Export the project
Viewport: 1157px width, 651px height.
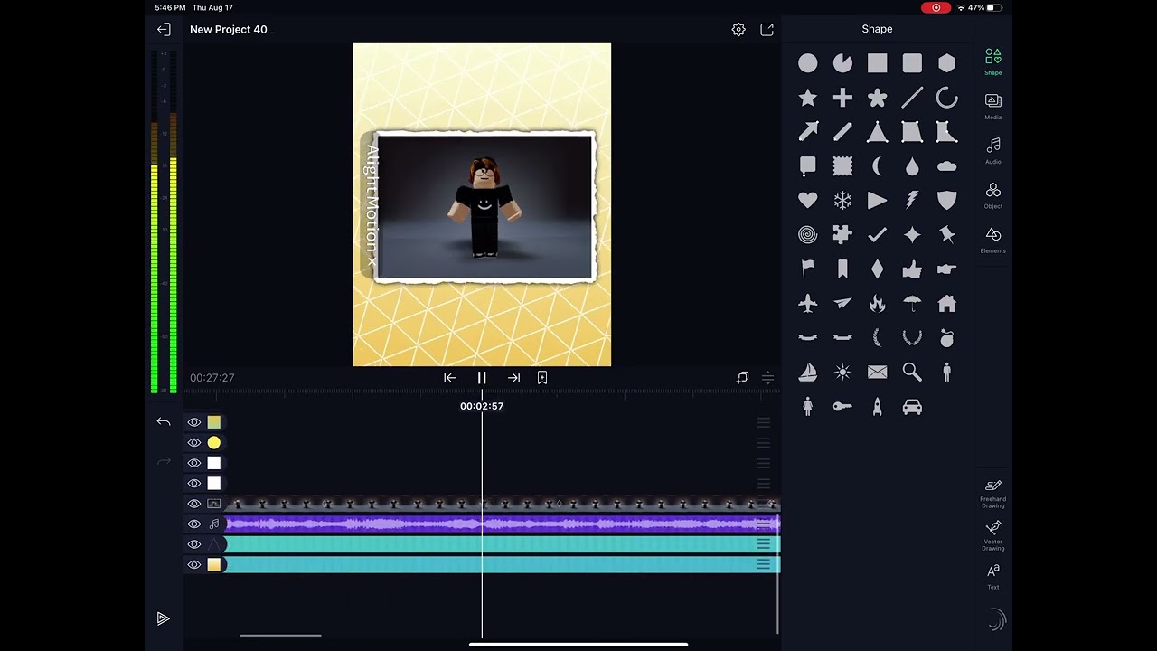pyautogui.click(x=767, y=30)
